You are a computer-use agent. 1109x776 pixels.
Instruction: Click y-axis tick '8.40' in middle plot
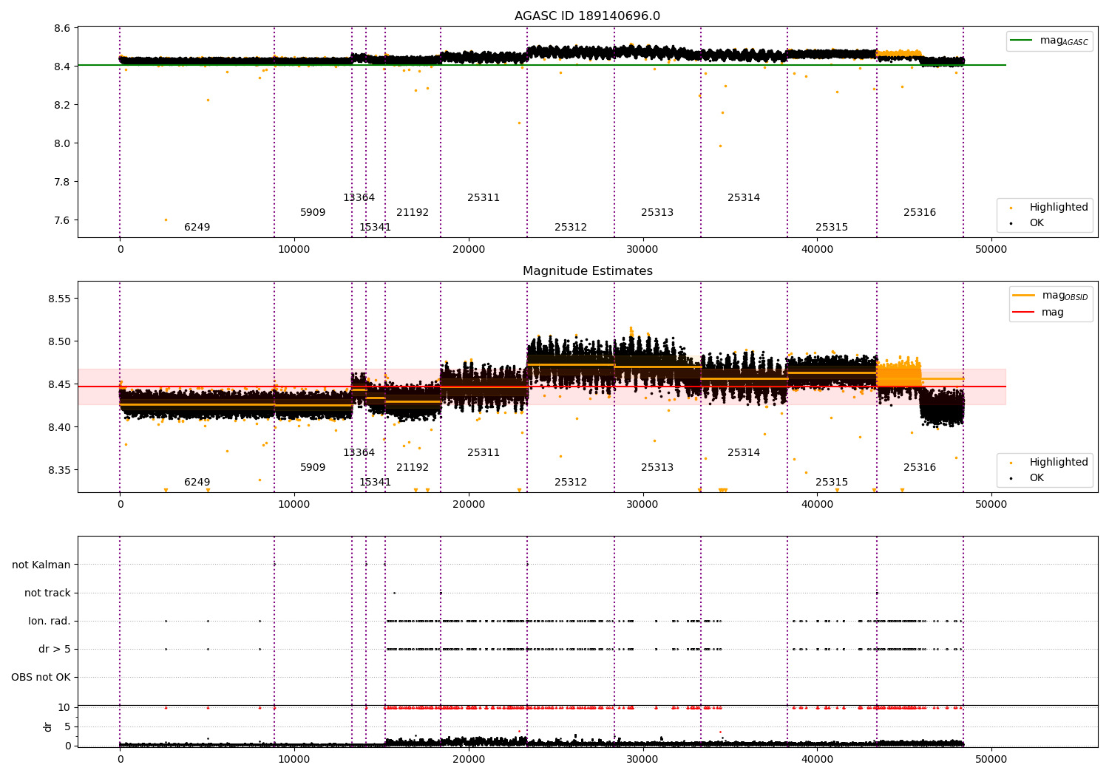(59, 427)
